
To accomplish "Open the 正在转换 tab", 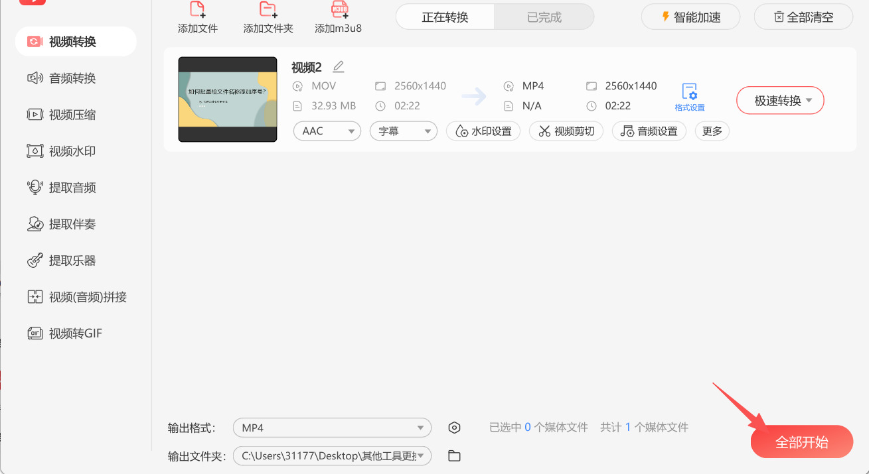I will pos(445,16).
